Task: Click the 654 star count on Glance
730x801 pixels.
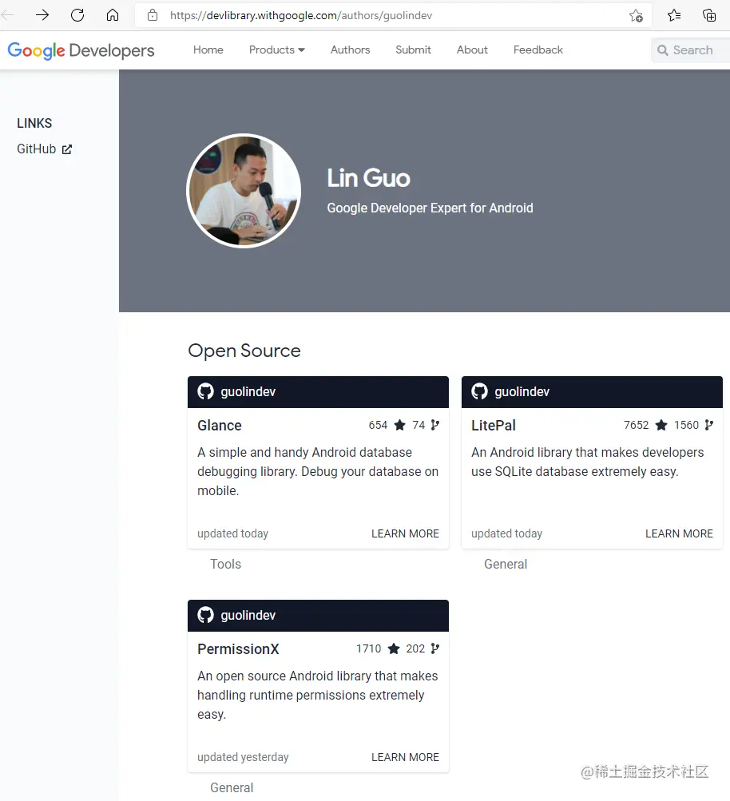Action: pyautogui.click(x=378, y=425)
